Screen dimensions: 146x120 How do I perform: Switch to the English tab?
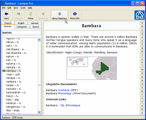[x=21, y=23]
